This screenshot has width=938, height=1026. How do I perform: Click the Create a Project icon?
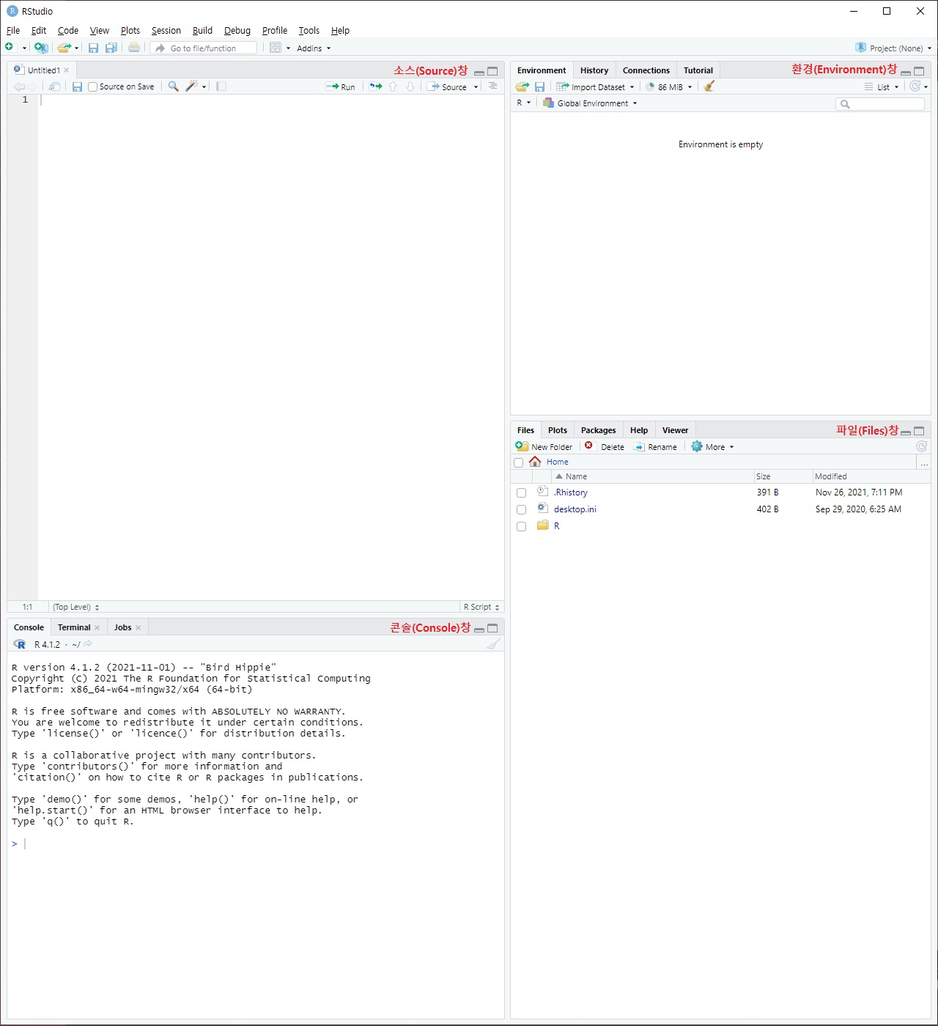point(41,48)
